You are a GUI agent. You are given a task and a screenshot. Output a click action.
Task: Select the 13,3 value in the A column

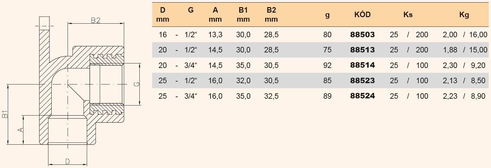tap(215, 35)
